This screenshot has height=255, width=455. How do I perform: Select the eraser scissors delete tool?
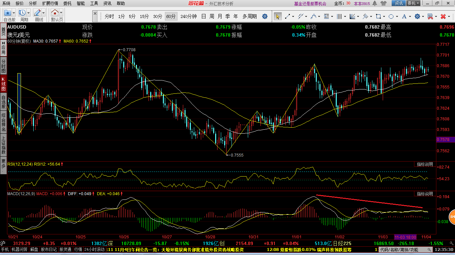[x=430, y=16]
